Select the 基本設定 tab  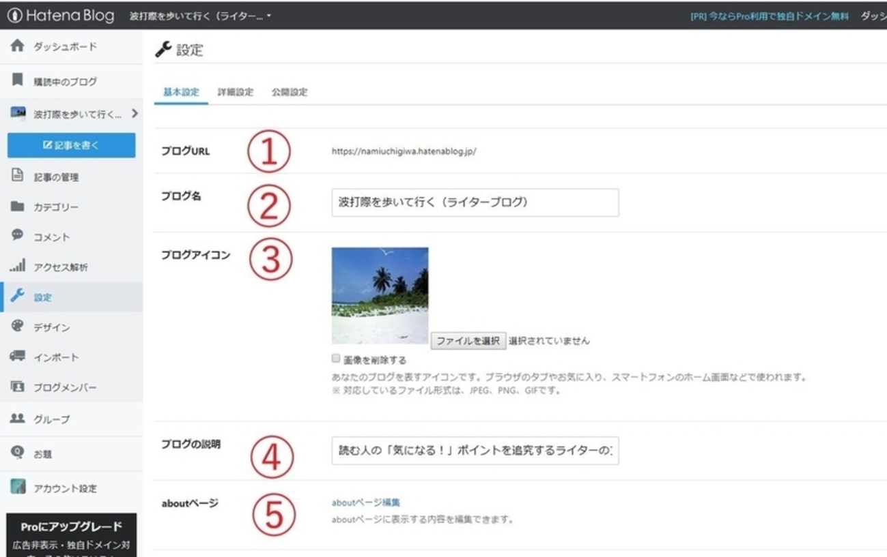coord(181,92)
